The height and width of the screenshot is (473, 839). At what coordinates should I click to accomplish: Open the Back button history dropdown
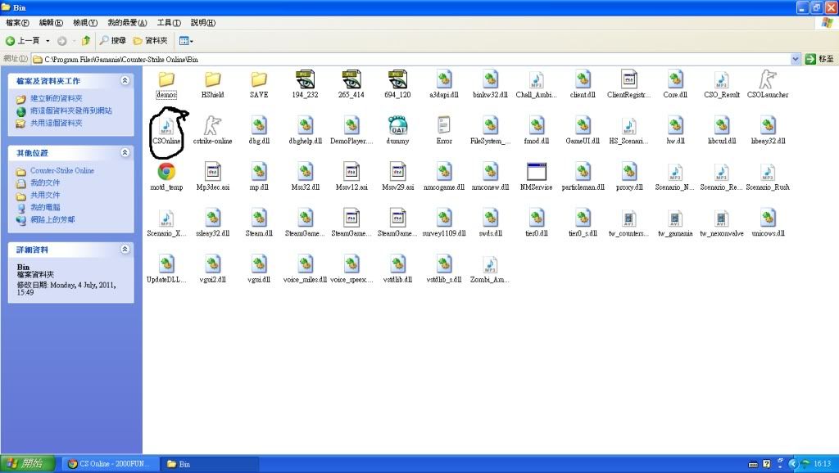48,41
